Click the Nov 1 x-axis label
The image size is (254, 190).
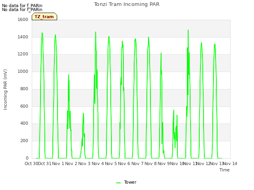(x=58, y=163)
